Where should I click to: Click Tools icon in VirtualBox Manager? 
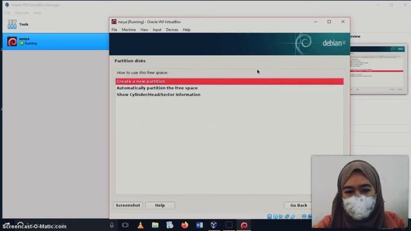tap(12, 24)
